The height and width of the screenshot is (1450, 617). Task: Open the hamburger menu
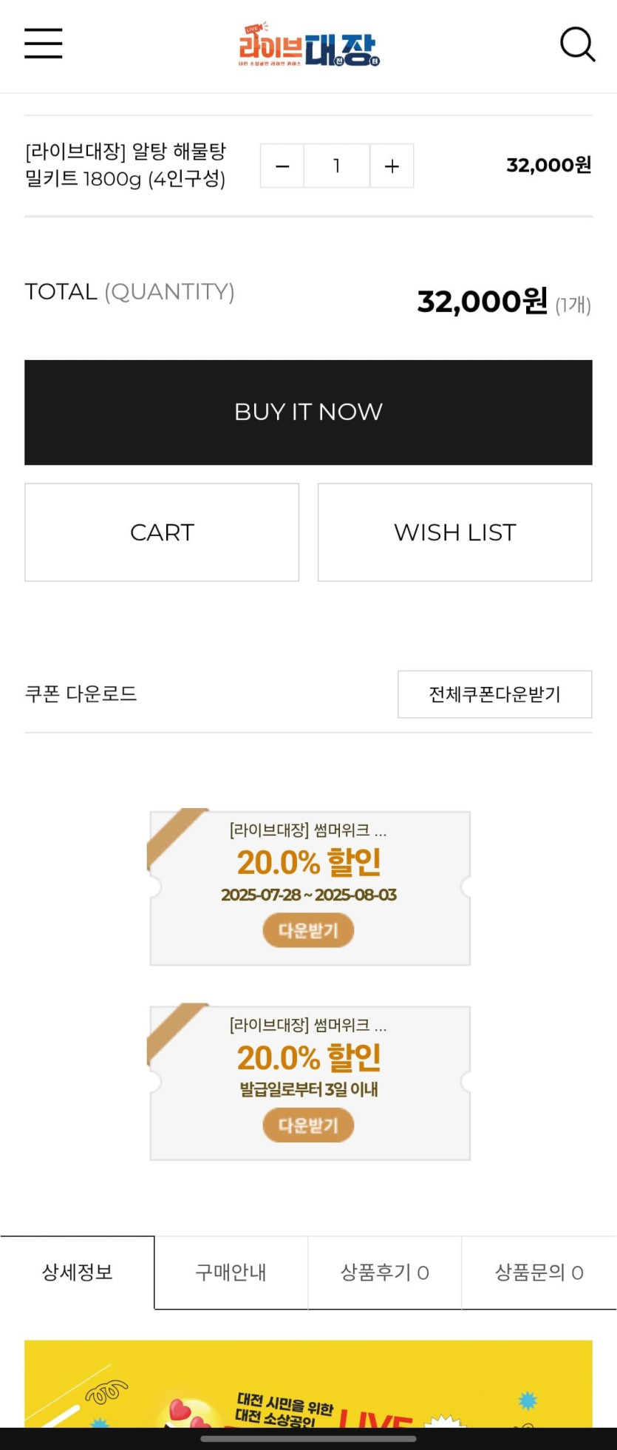click(x=44, y=44)
